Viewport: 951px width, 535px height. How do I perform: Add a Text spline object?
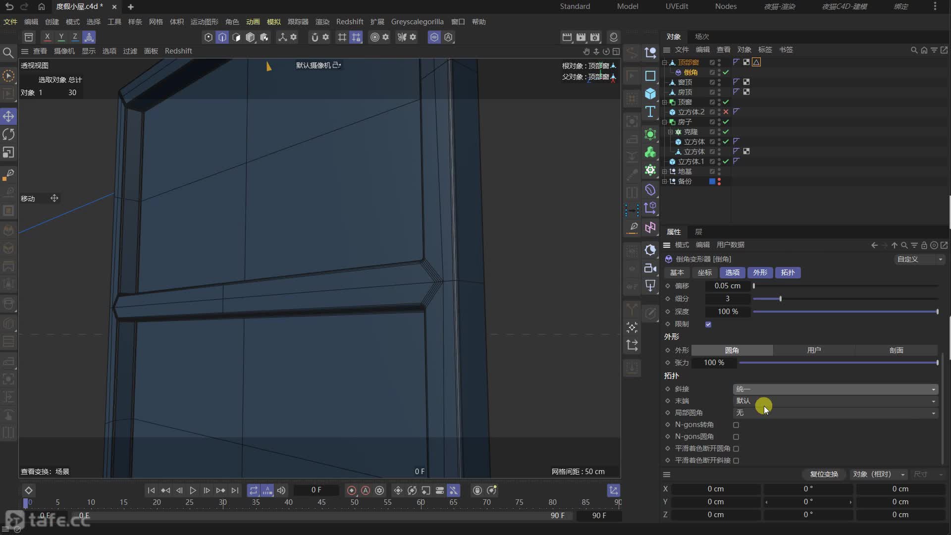coord(650,112)
